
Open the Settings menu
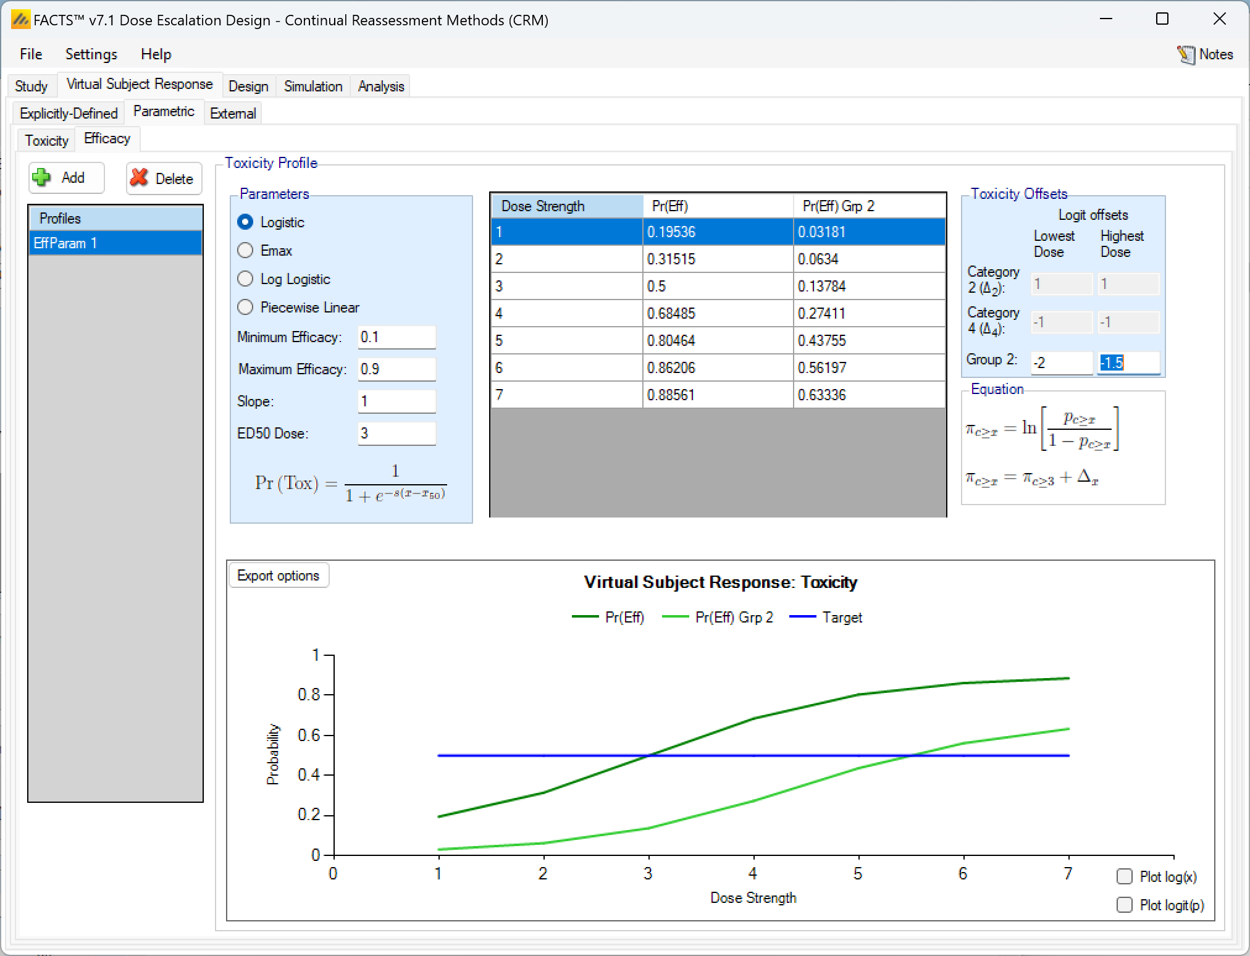pos(91,54)
